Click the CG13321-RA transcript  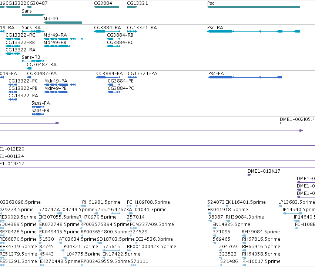coord(132,31)
